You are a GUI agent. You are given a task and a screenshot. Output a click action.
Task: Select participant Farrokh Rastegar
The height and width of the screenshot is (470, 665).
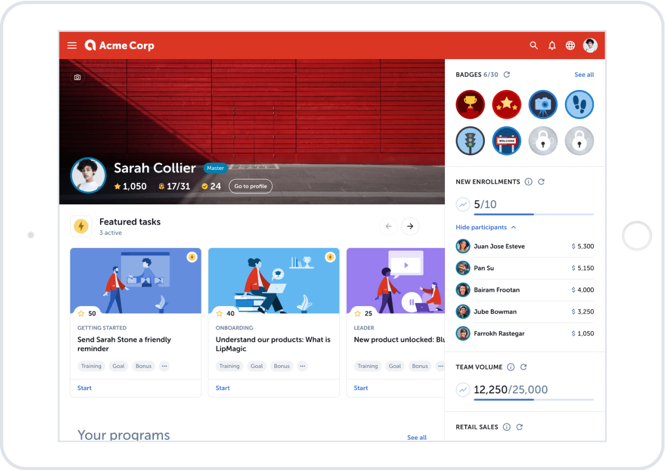click(x=525, y=334)
